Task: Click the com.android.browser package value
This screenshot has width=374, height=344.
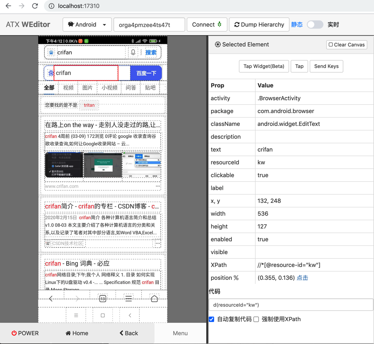Action: (286, 111)
